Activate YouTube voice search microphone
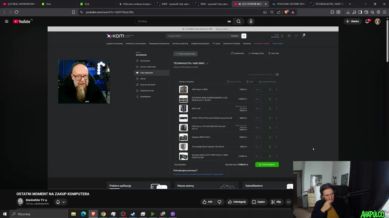389x218 pixels. point(251,21)
